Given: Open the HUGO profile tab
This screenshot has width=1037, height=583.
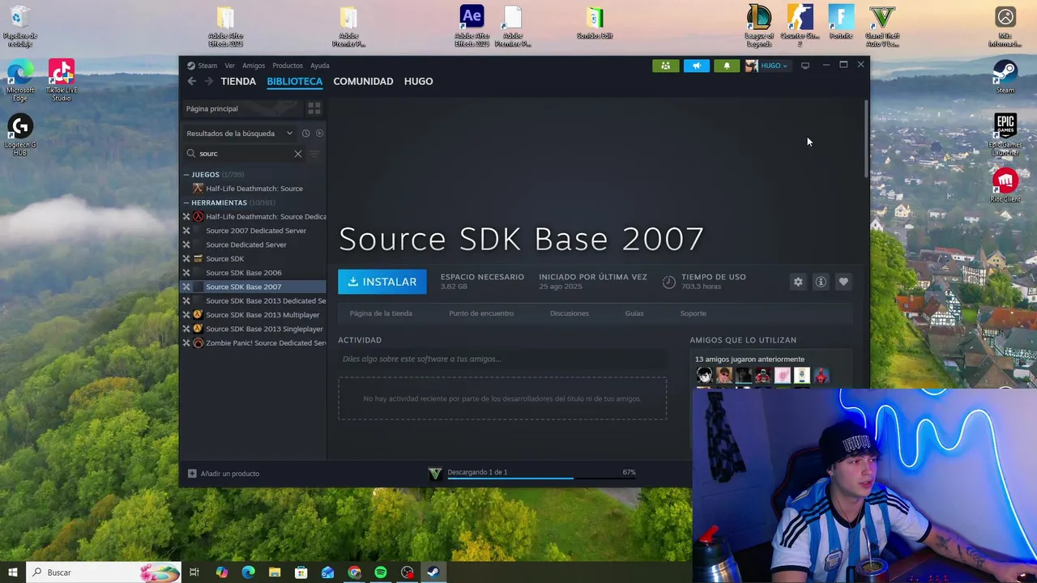Looking at the screenshot, I should click(x=418, y=81).
